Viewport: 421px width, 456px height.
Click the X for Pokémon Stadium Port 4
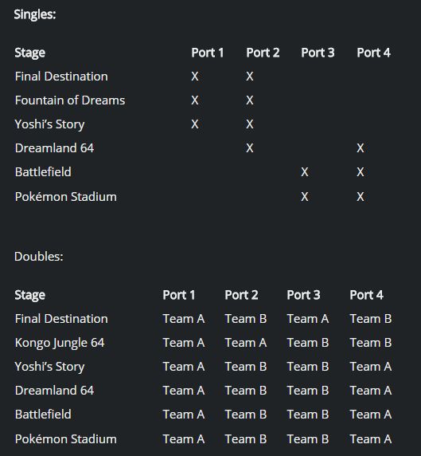pos(361,197)
